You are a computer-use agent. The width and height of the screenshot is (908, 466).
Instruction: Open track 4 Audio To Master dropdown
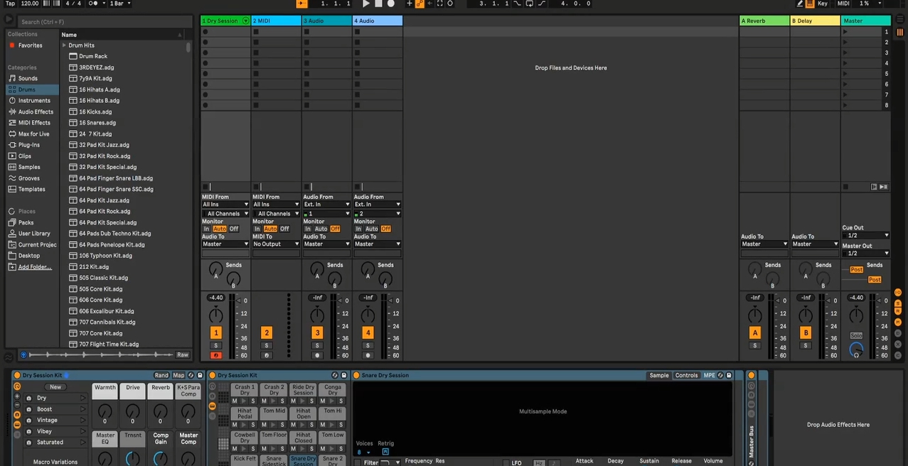378,244
